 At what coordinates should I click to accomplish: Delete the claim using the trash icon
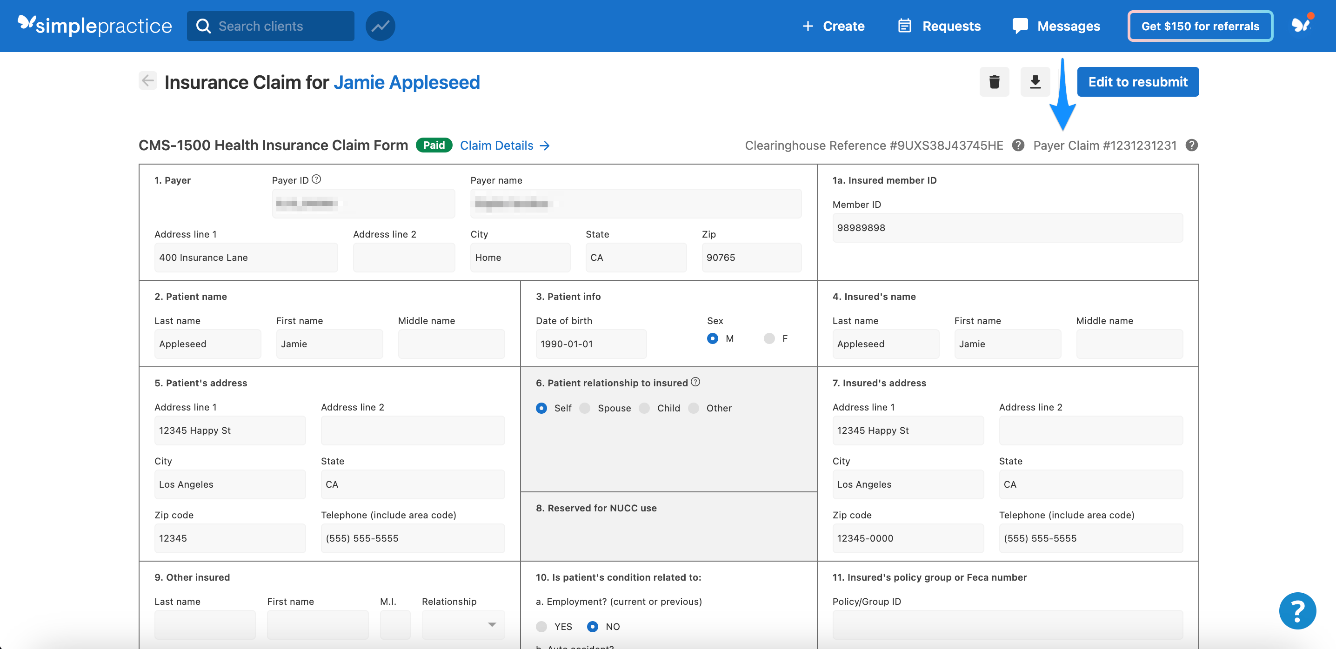point(994,81)
